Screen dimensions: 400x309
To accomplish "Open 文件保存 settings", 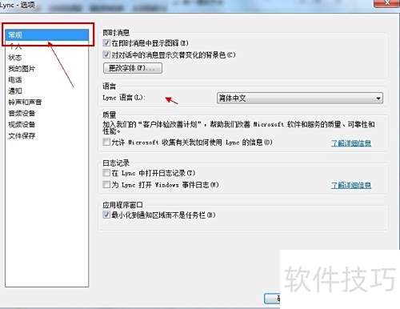I will (x=22, y=135).
